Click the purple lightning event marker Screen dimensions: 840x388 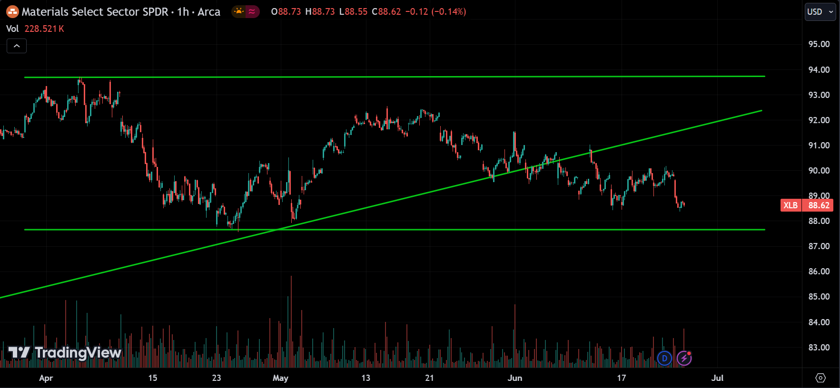(684, 358)
